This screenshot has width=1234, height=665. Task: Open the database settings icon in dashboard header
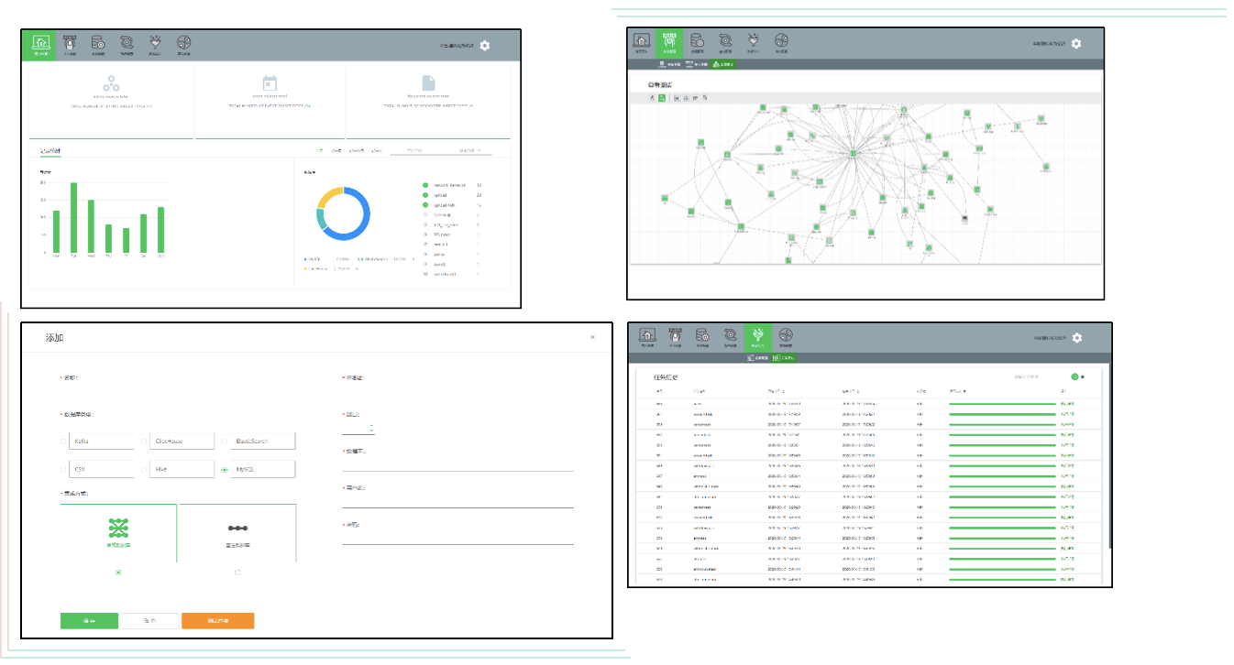pyautogui.click(x=98, y=44)
